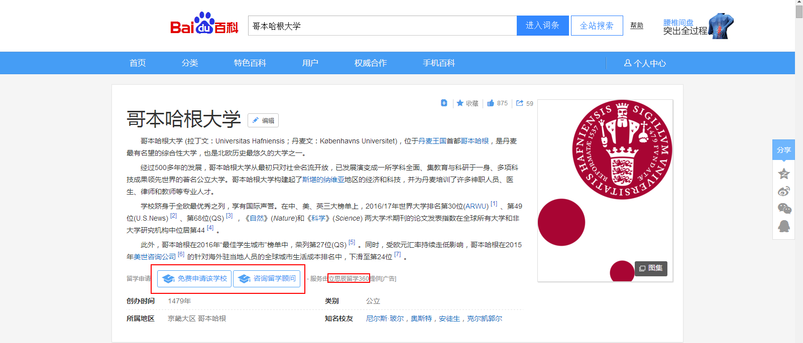Click the 哥本哈根大学 page title heading
Image resolution: width=803 pixels, height=343 pixels.
point(184,119)
